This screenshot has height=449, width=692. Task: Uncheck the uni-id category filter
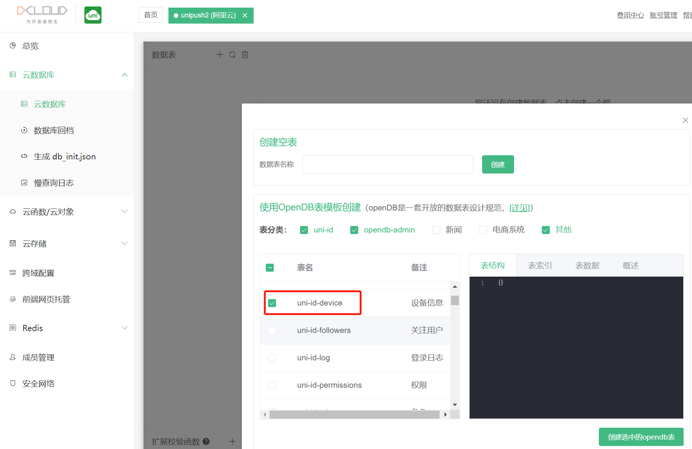[x=304, y=230]
